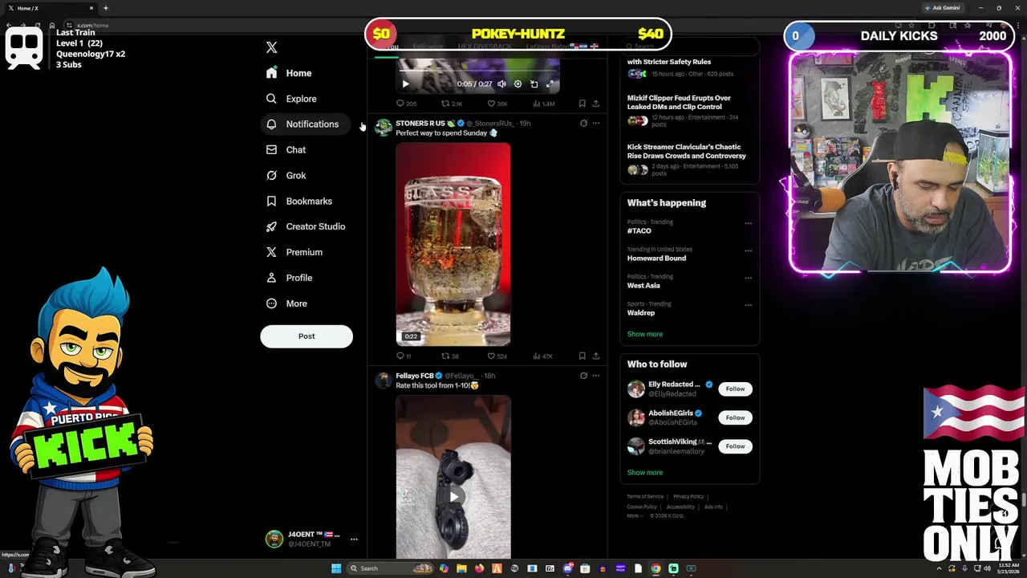Bookmark the post with 1.4M views
This screenshot has width=1027, height=578.
pyautogui.click(x=583, y=104)
